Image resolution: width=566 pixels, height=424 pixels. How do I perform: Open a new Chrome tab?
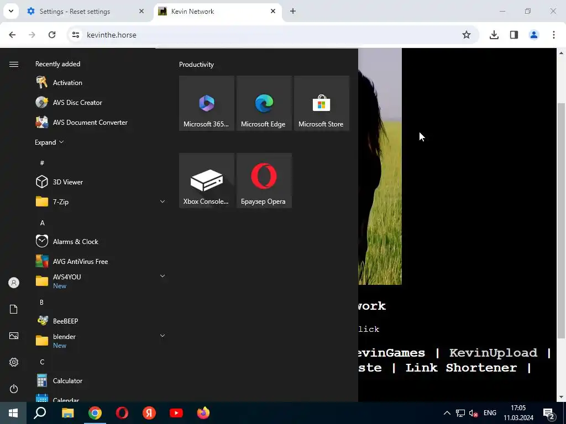(x=293, y=11)
